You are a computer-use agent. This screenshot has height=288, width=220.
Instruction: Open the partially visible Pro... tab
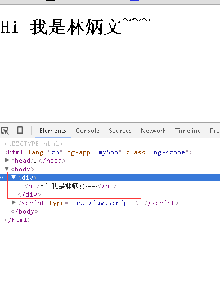215,131
